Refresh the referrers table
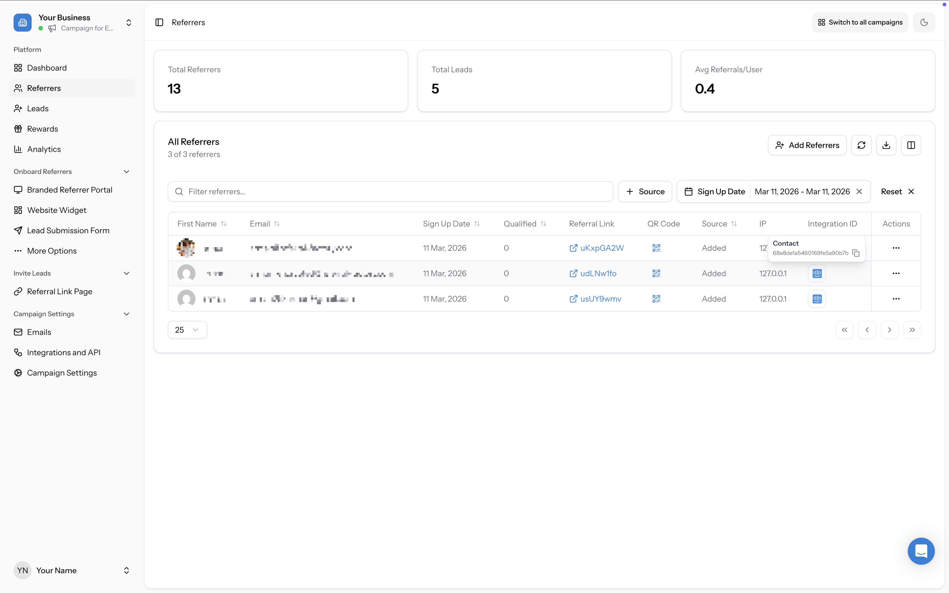Viewport: 949px width, 593px height. pyautogui.click(x=861, y=145)
